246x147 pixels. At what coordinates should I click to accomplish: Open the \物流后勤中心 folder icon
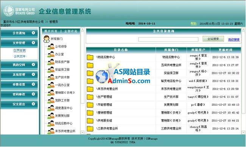coord(90,57)
